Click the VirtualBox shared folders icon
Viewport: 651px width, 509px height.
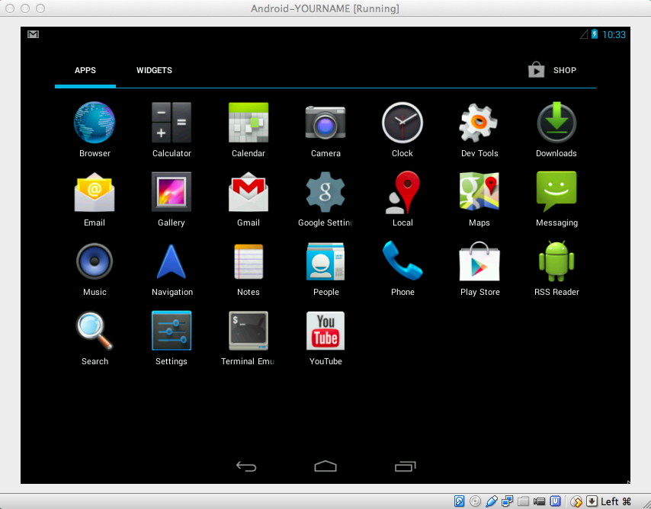pos(523,501)
